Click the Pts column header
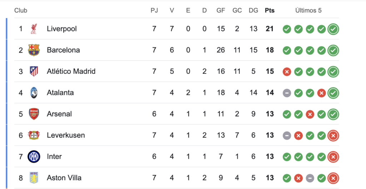The height and width of the screenshot is (189, 366). coord(270,10)
